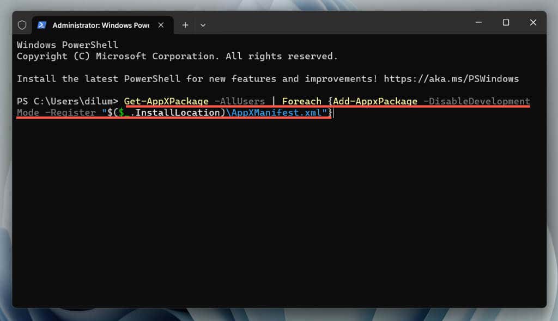Click the PowerShell icon in the tab

[41, 25]
